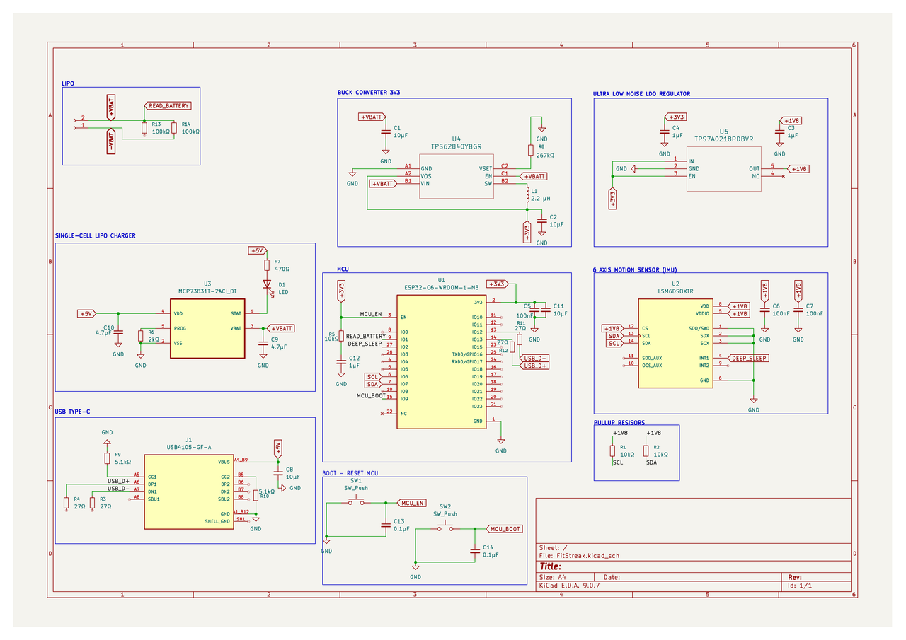906x640 pixels.
Task: Click the KiCad E.D.A. 9.0.7 text
Action: pyautogui.click(x=569, y=586)
